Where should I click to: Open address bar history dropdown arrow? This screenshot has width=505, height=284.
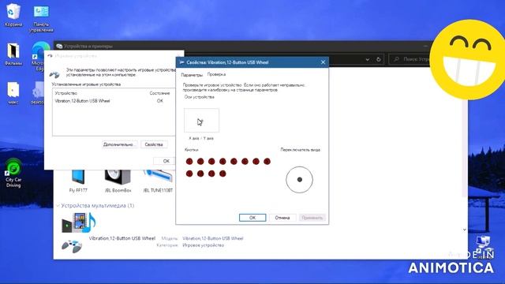367,60
